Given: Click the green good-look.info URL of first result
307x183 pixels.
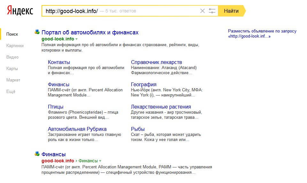Looking at the screenshot, I should (58, 39).
